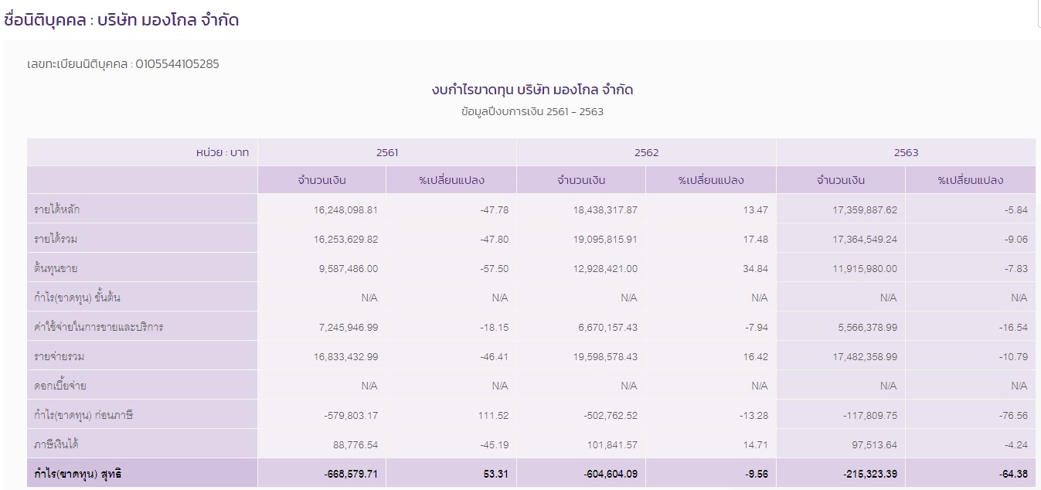The height and width of the screenshot is (490, 1041).
Task: Select the 2563 year column header
Action: click(x=906, y=152)
